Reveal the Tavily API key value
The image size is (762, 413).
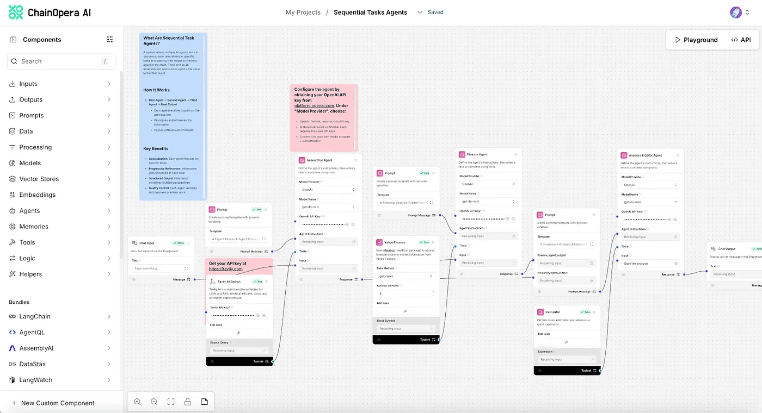point(264,315)
